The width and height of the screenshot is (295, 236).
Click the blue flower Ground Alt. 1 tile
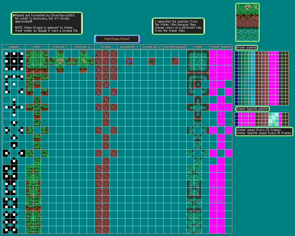[x=129, y=61]
